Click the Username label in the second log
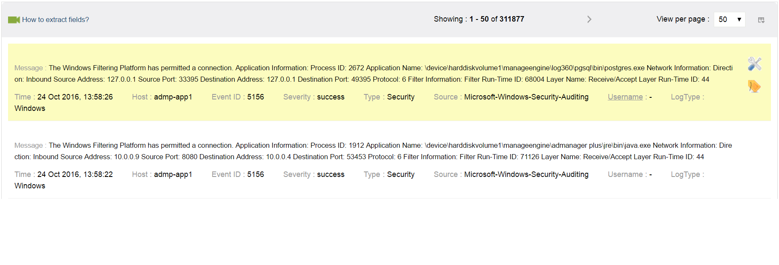 (x=625, y=174)
